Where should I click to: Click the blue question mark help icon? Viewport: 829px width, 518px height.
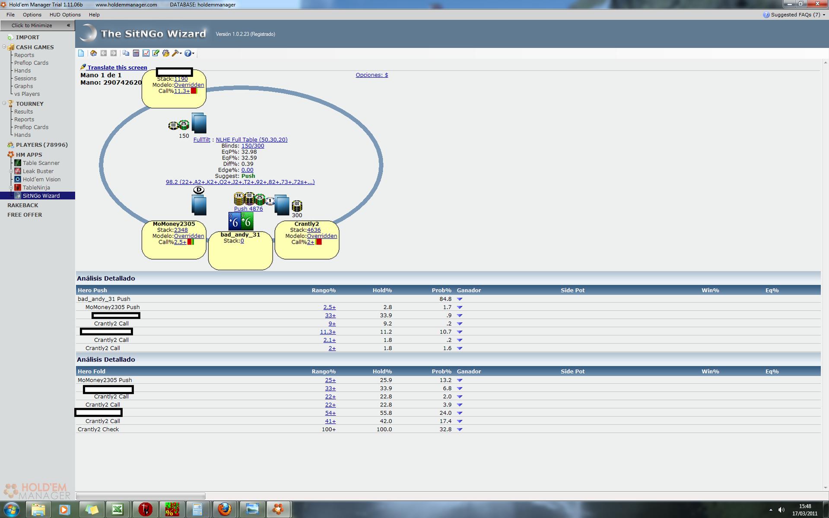tap(187, 53)
